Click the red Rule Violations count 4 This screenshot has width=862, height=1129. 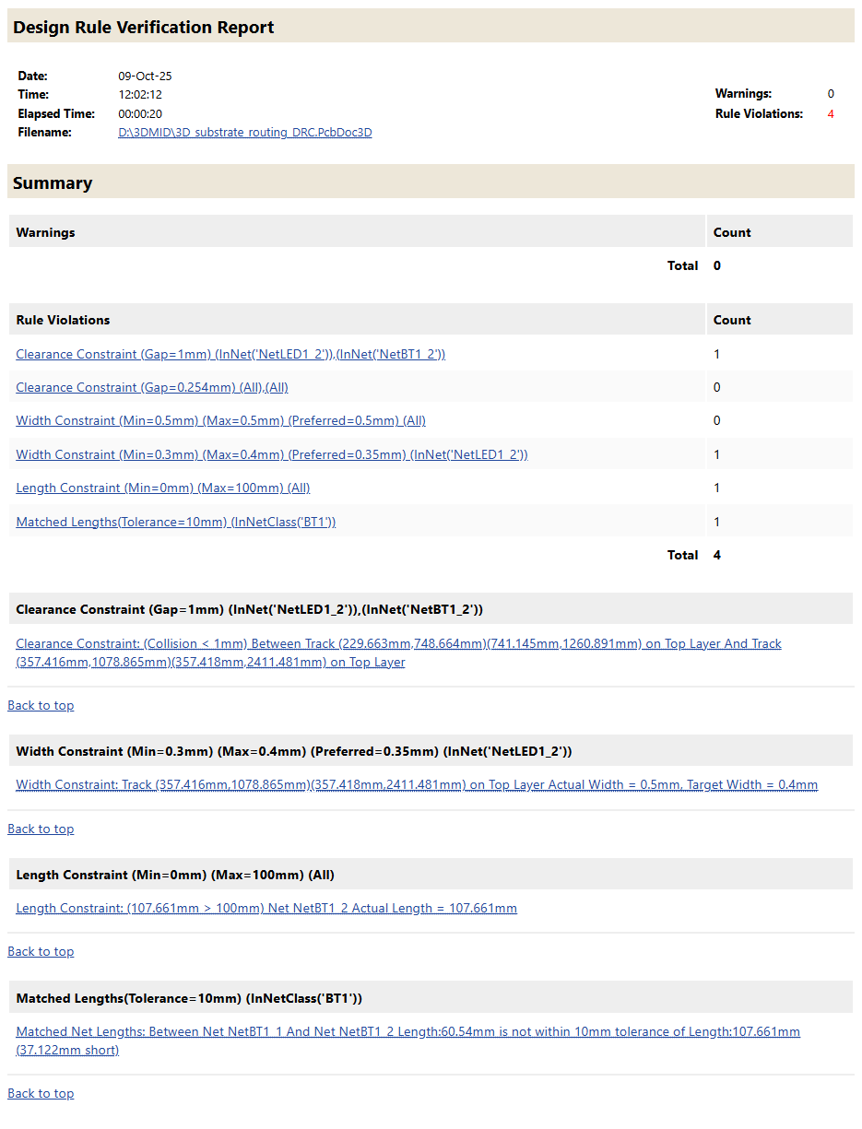click(831, 114)
